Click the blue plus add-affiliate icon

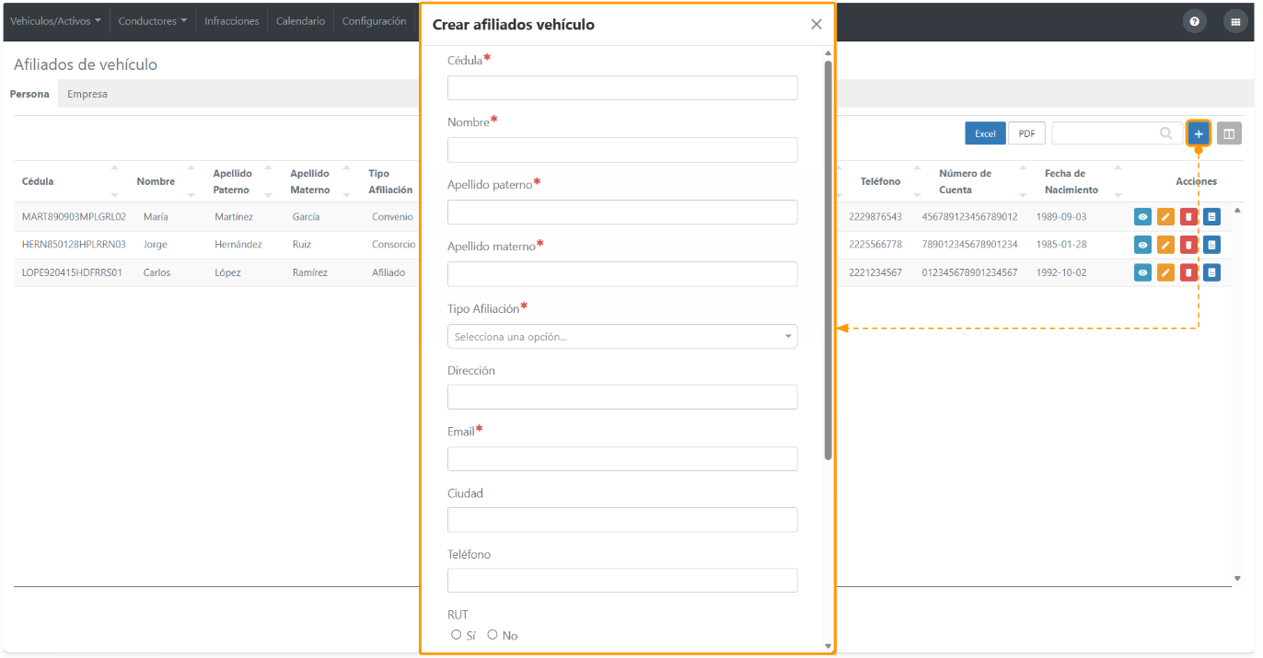coord(1199,133)
